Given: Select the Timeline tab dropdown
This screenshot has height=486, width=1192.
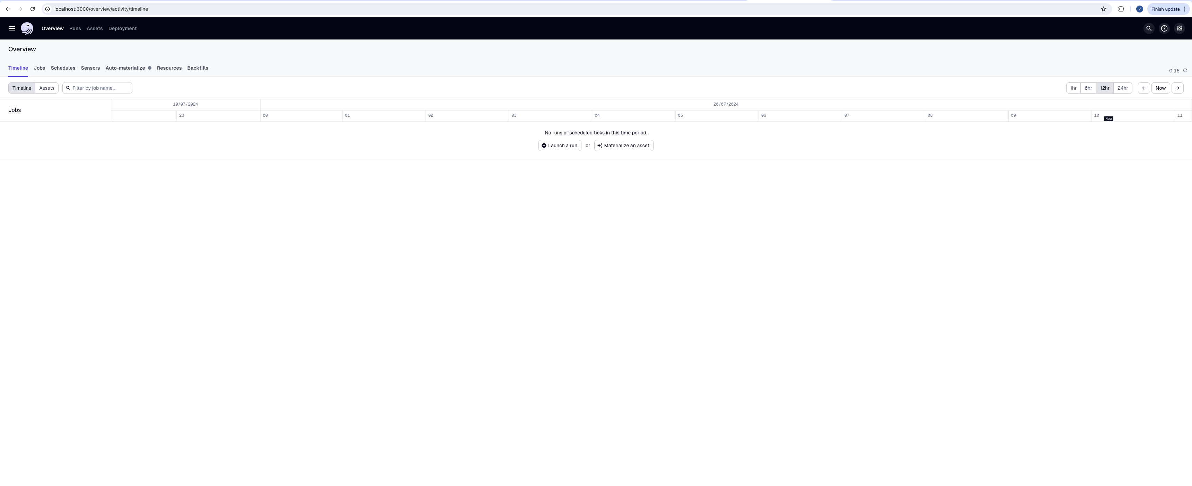Looking at the screenshot, I should point(17,68).
